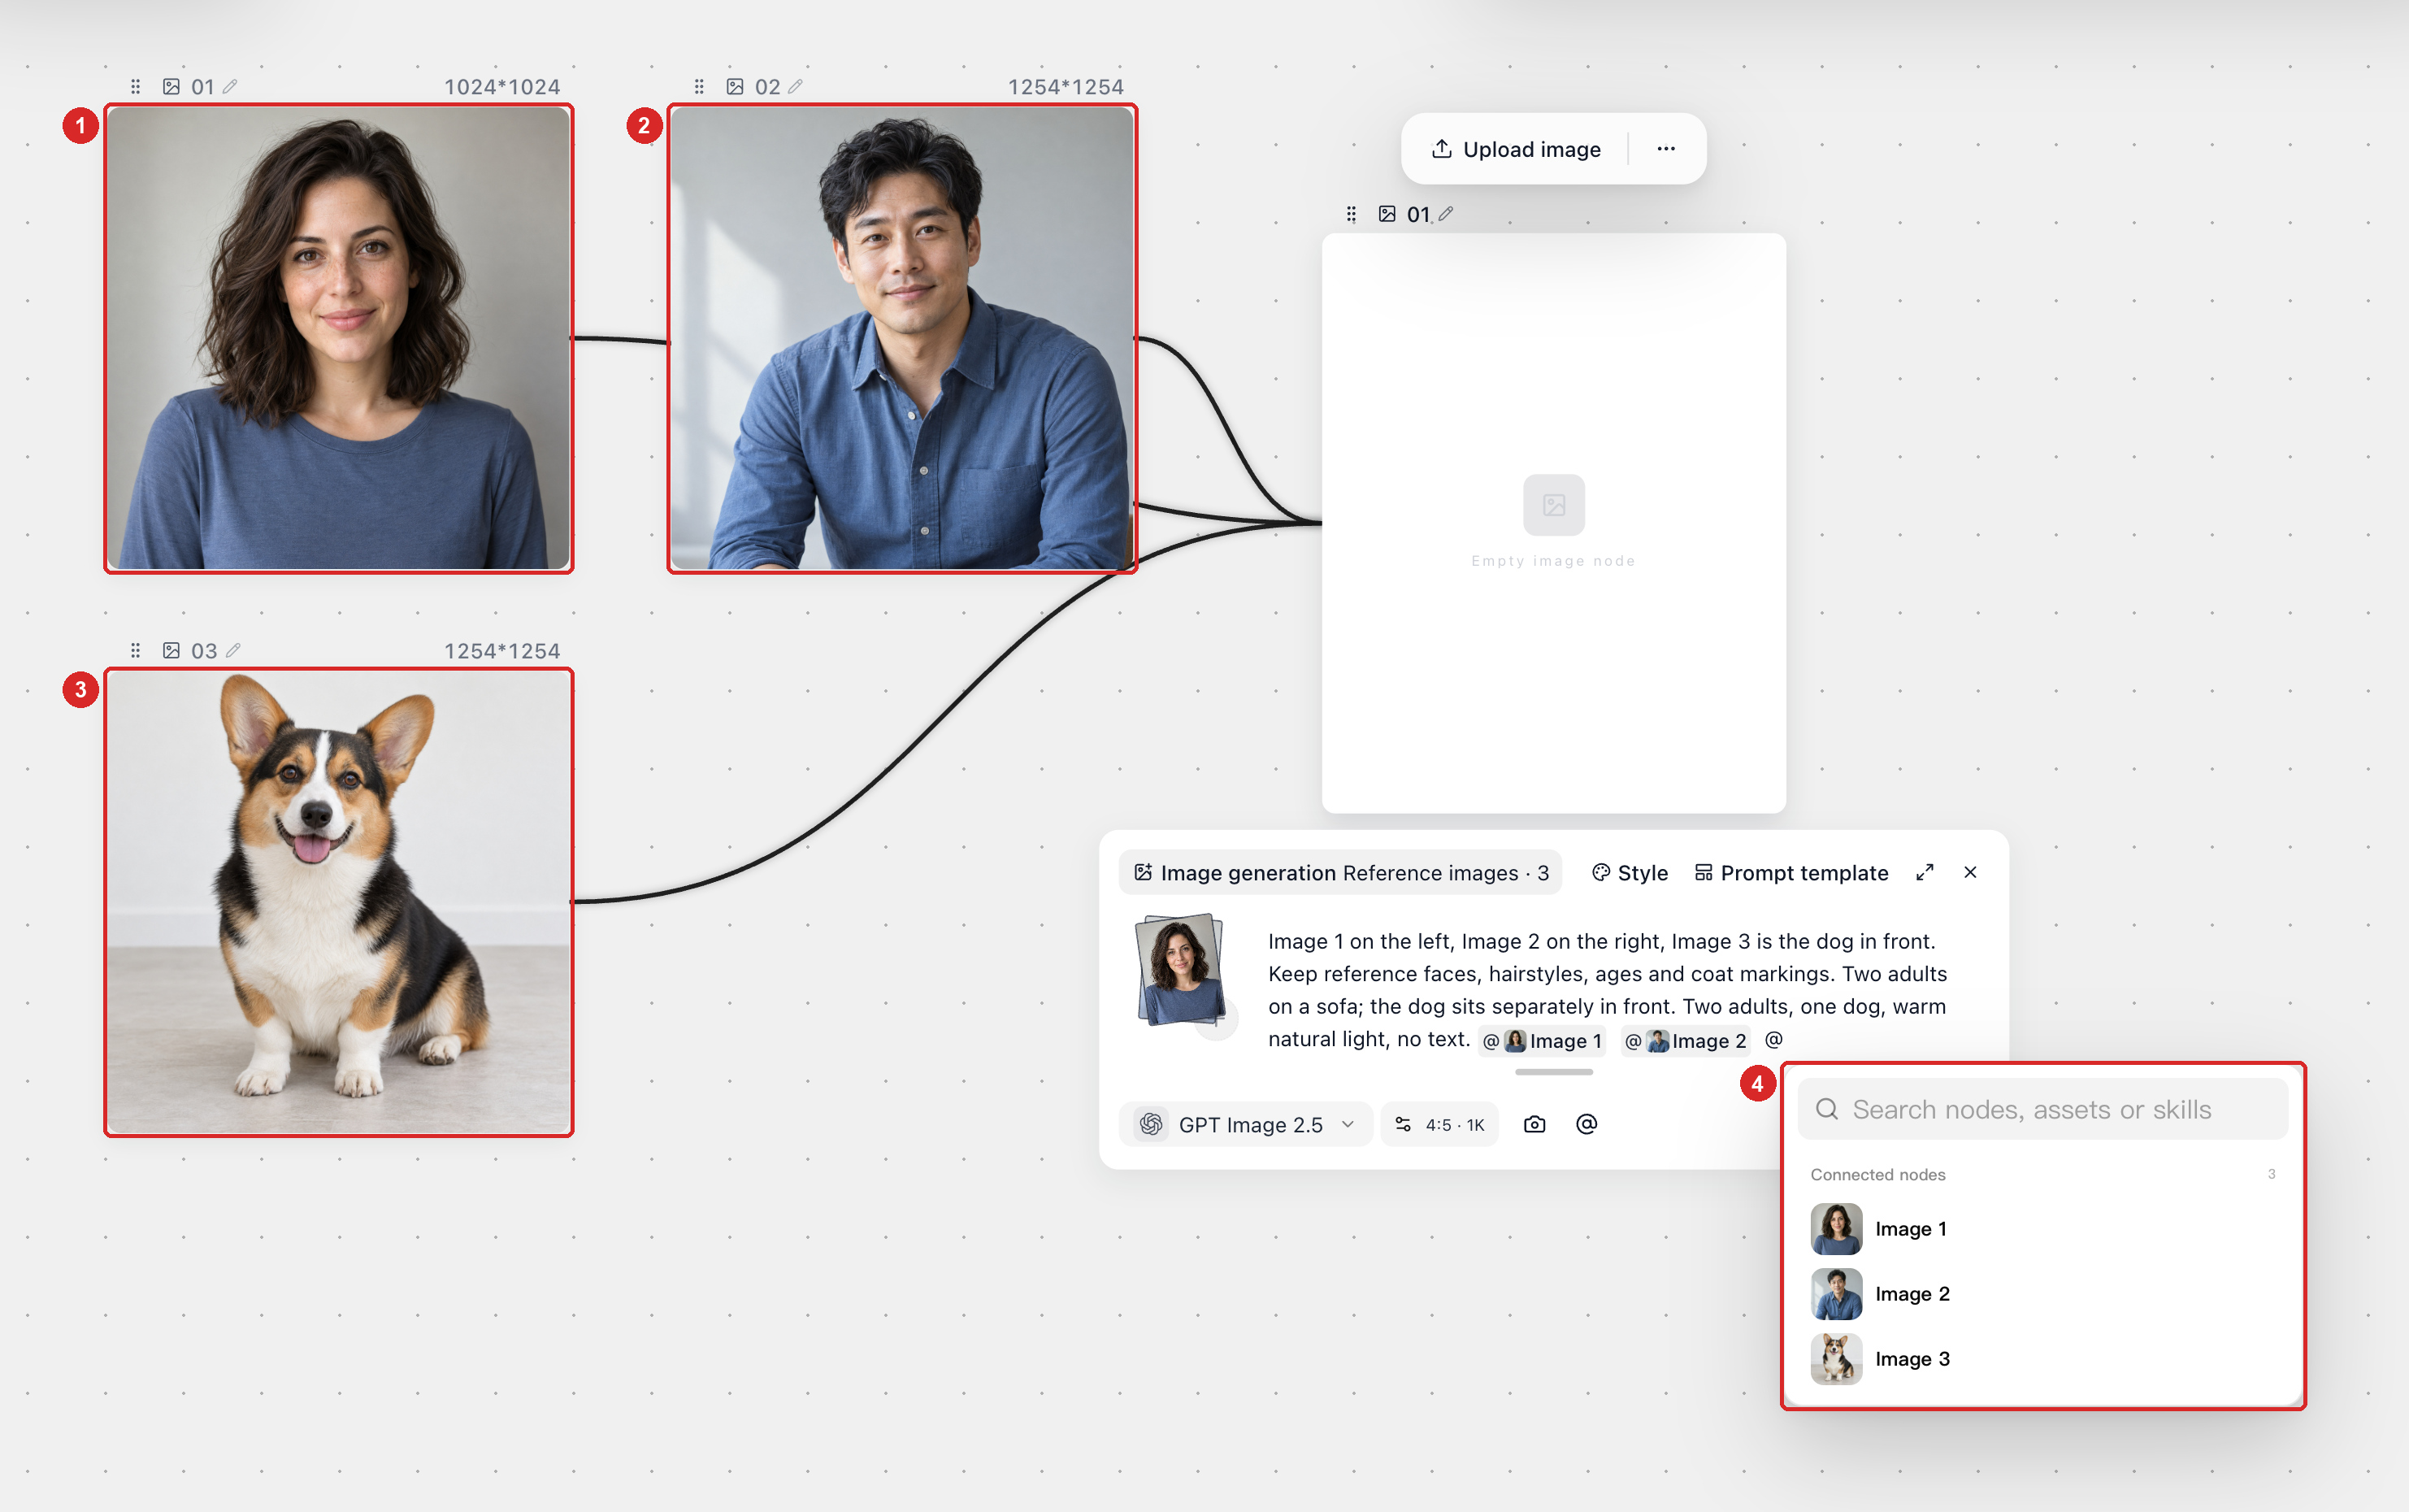Click edit pencil beside 01 (1024*1024) label
This screenshot has height=1512, width=2409.
pos(230,87)
